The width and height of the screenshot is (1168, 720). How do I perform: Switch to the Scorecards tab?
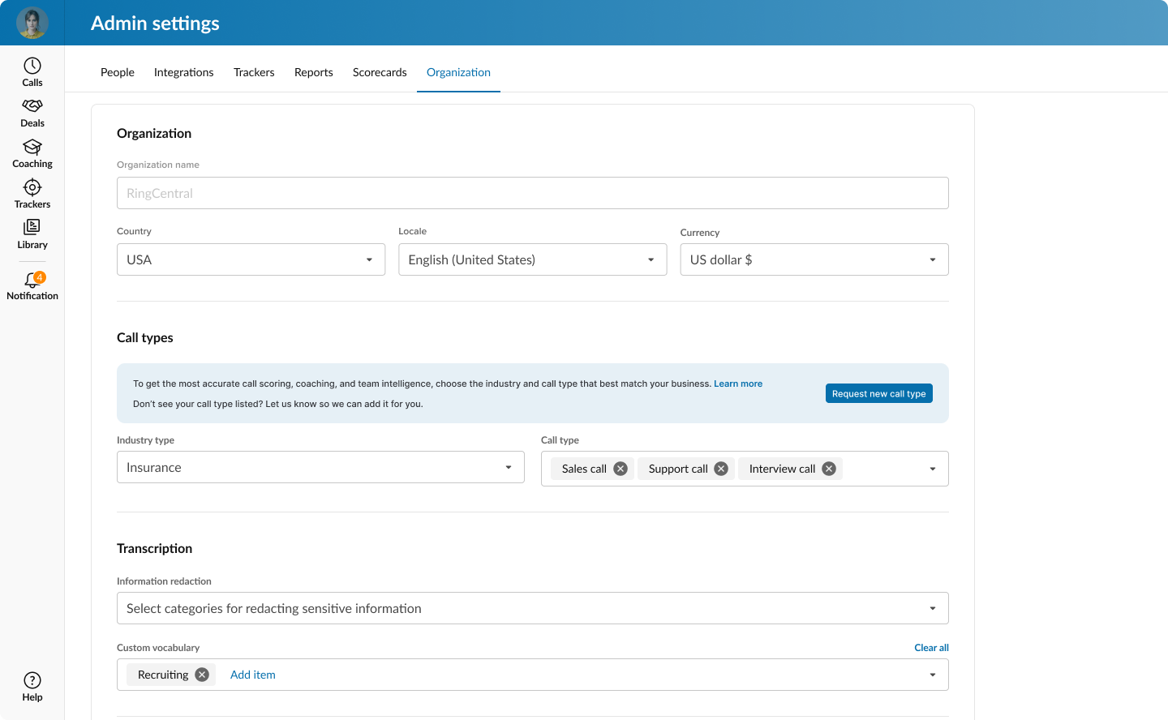(380, 72)
